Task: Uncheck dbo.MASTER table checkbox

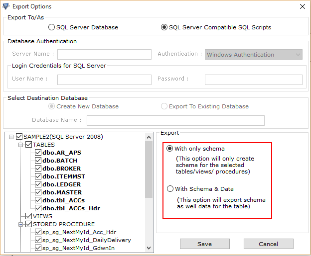Action: click(x=38, y=192)
